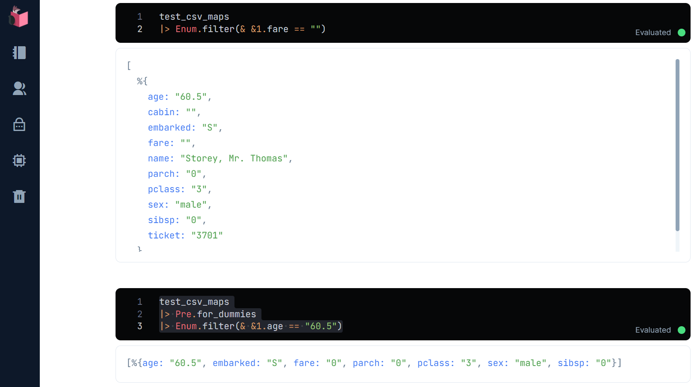Viewport: 694px width, 387px height.
Task: Open the bin trash panel
Action: [19, 196]
